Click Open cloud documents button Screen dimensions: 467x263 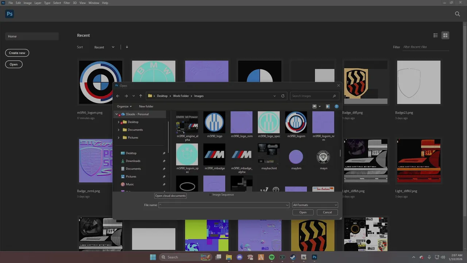[170, 196]
